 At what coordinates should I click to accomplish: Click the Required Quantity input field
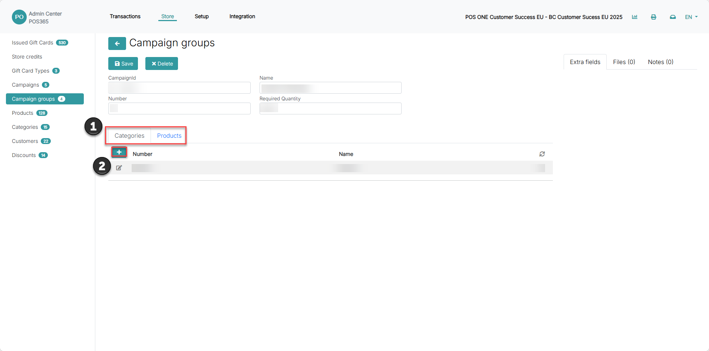[330, 108]
